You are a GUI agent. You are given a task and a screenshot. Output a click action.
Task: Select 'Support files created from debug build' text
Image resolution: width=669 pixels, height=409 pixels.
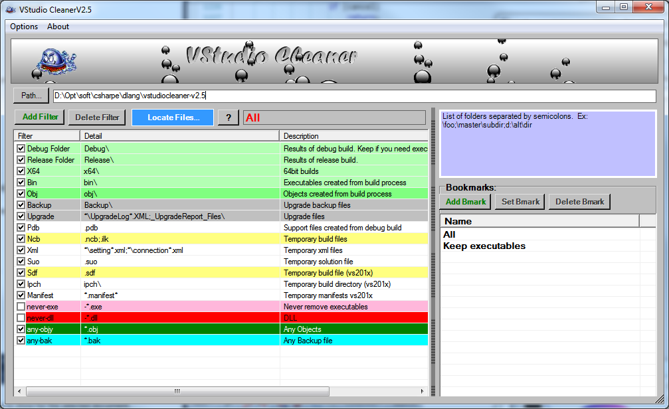(x=343, y=228)
